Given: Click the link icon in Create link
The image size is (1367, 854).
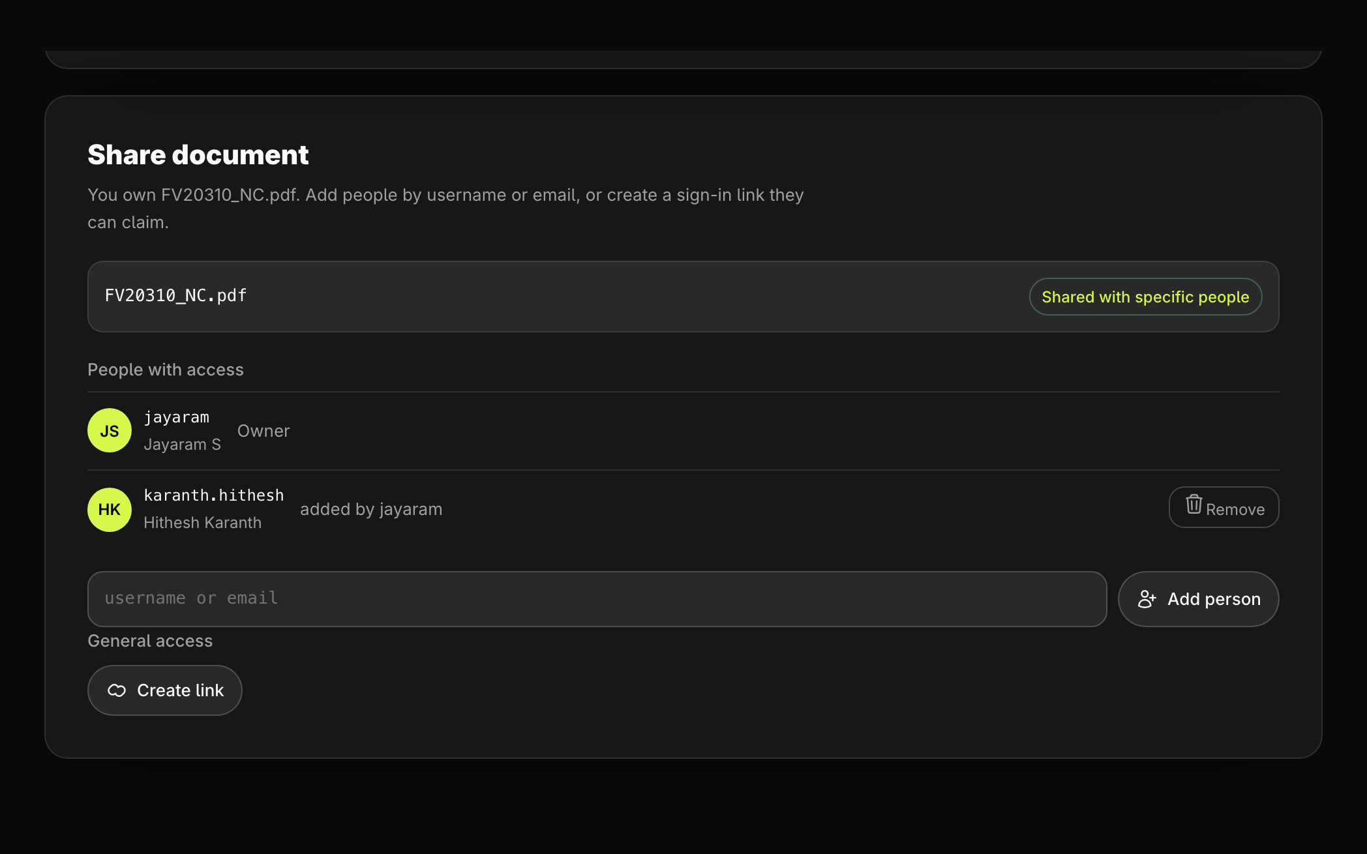Looking at the screenshot, I should [117, 690].
